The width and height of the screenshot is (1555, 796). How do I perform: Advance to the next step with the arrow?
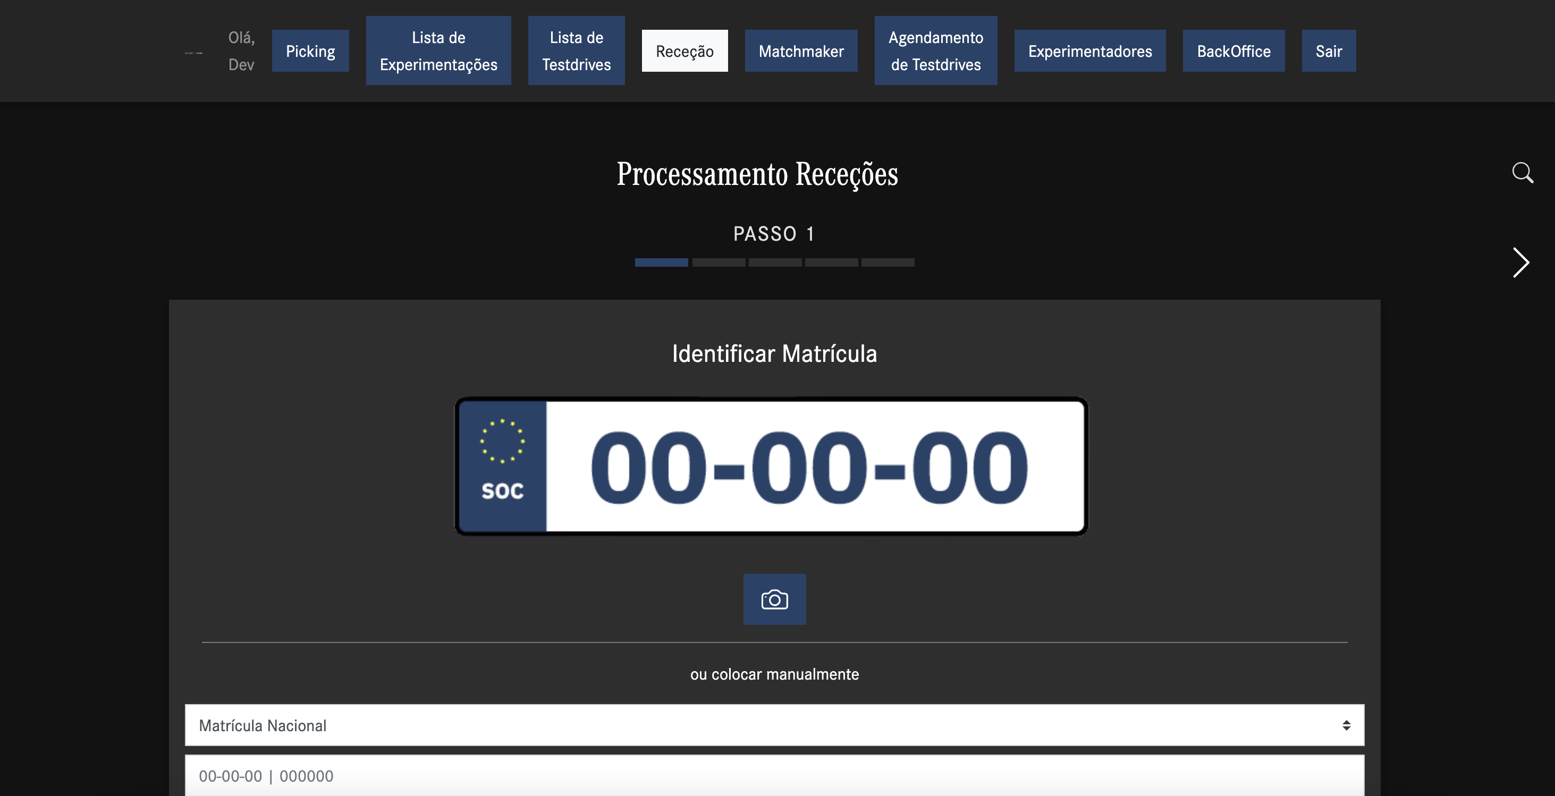tap(1520, 262)
